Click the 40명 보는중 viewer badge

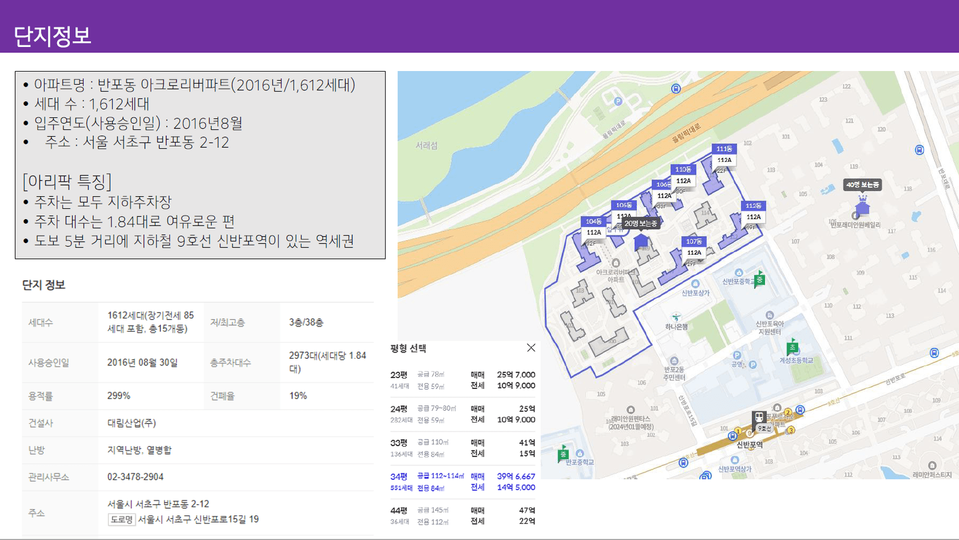[862, 185]
